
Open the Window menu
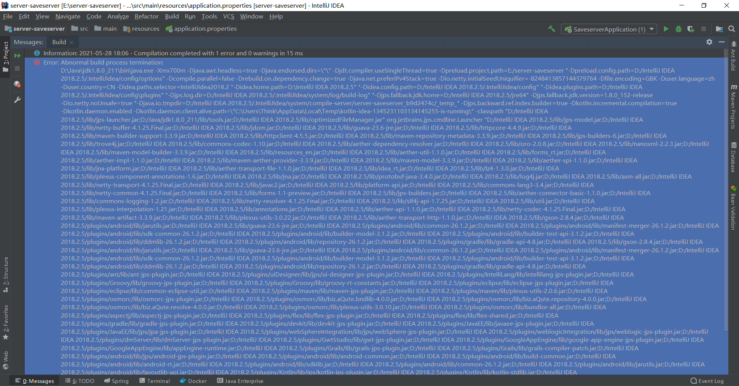[x=252, y=16]
